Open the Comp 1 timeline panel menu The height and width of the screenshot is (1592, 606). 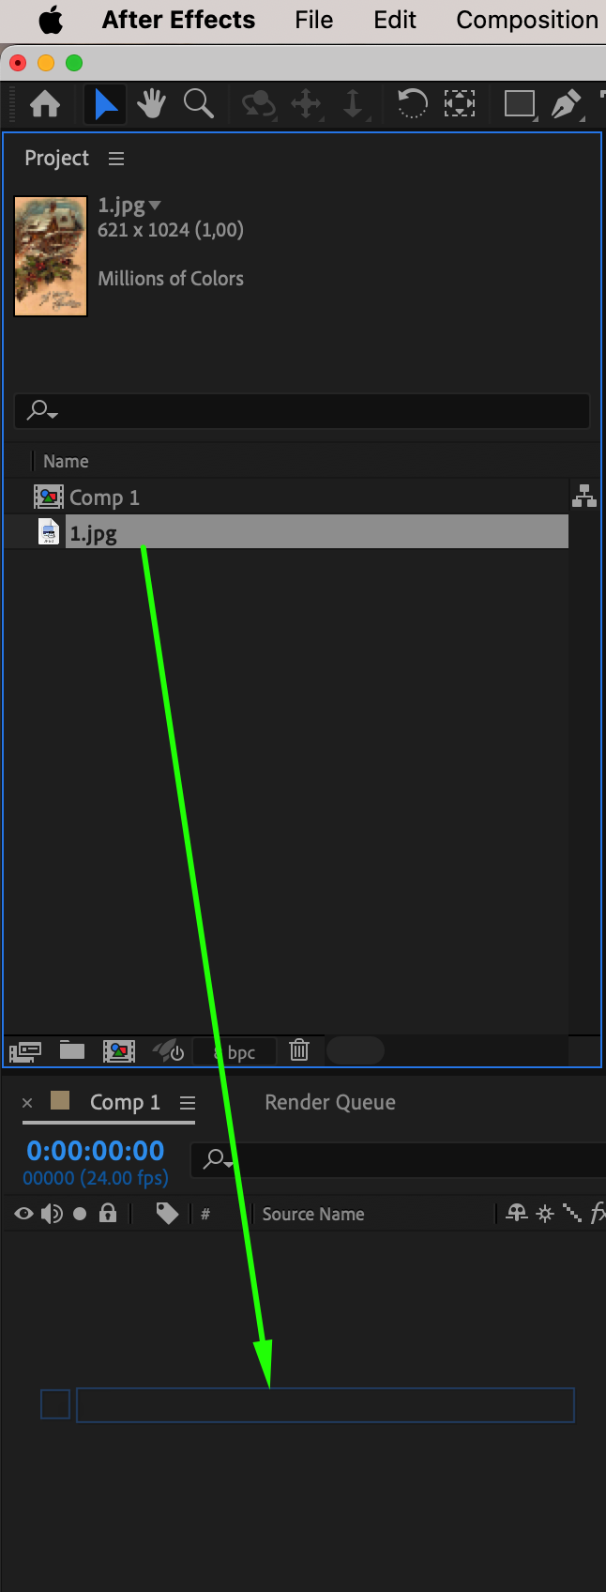coord(188,1103)
